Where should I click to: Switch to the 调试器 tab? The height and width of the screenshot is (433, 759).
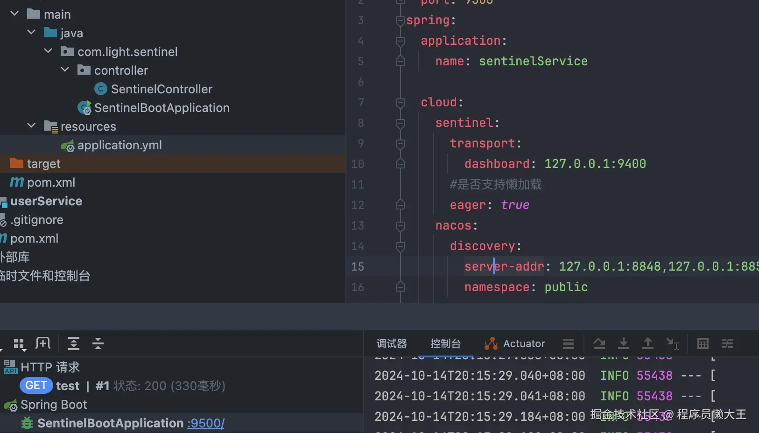[x=391, y=344]
